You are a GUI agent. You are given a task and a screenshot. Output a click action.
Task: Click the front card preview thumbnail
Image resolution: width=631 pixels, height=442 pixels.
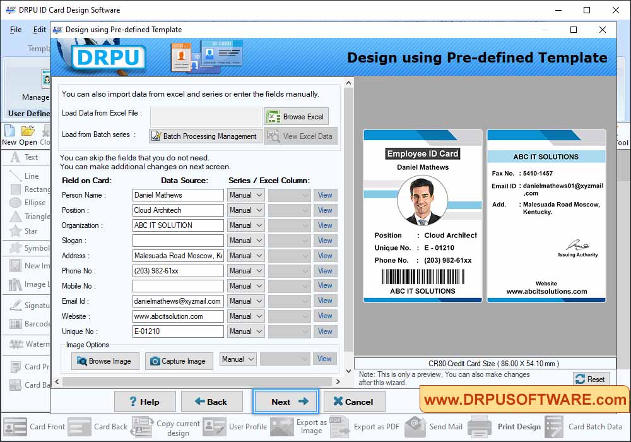[x=423, y=216]
